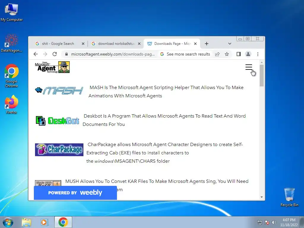
Task: Click the clock showing 4:07 PM
Action: pyautogui.click(x=289, y=222)
